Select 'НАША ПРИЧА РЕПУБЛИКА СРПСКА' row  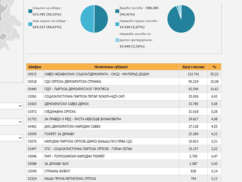124,179
